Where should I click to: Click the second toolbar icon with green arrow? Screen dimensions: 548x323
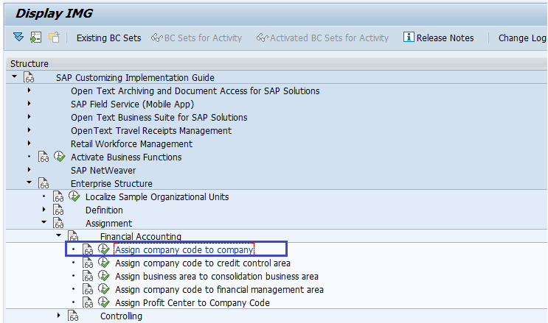[x=35, y=37]
